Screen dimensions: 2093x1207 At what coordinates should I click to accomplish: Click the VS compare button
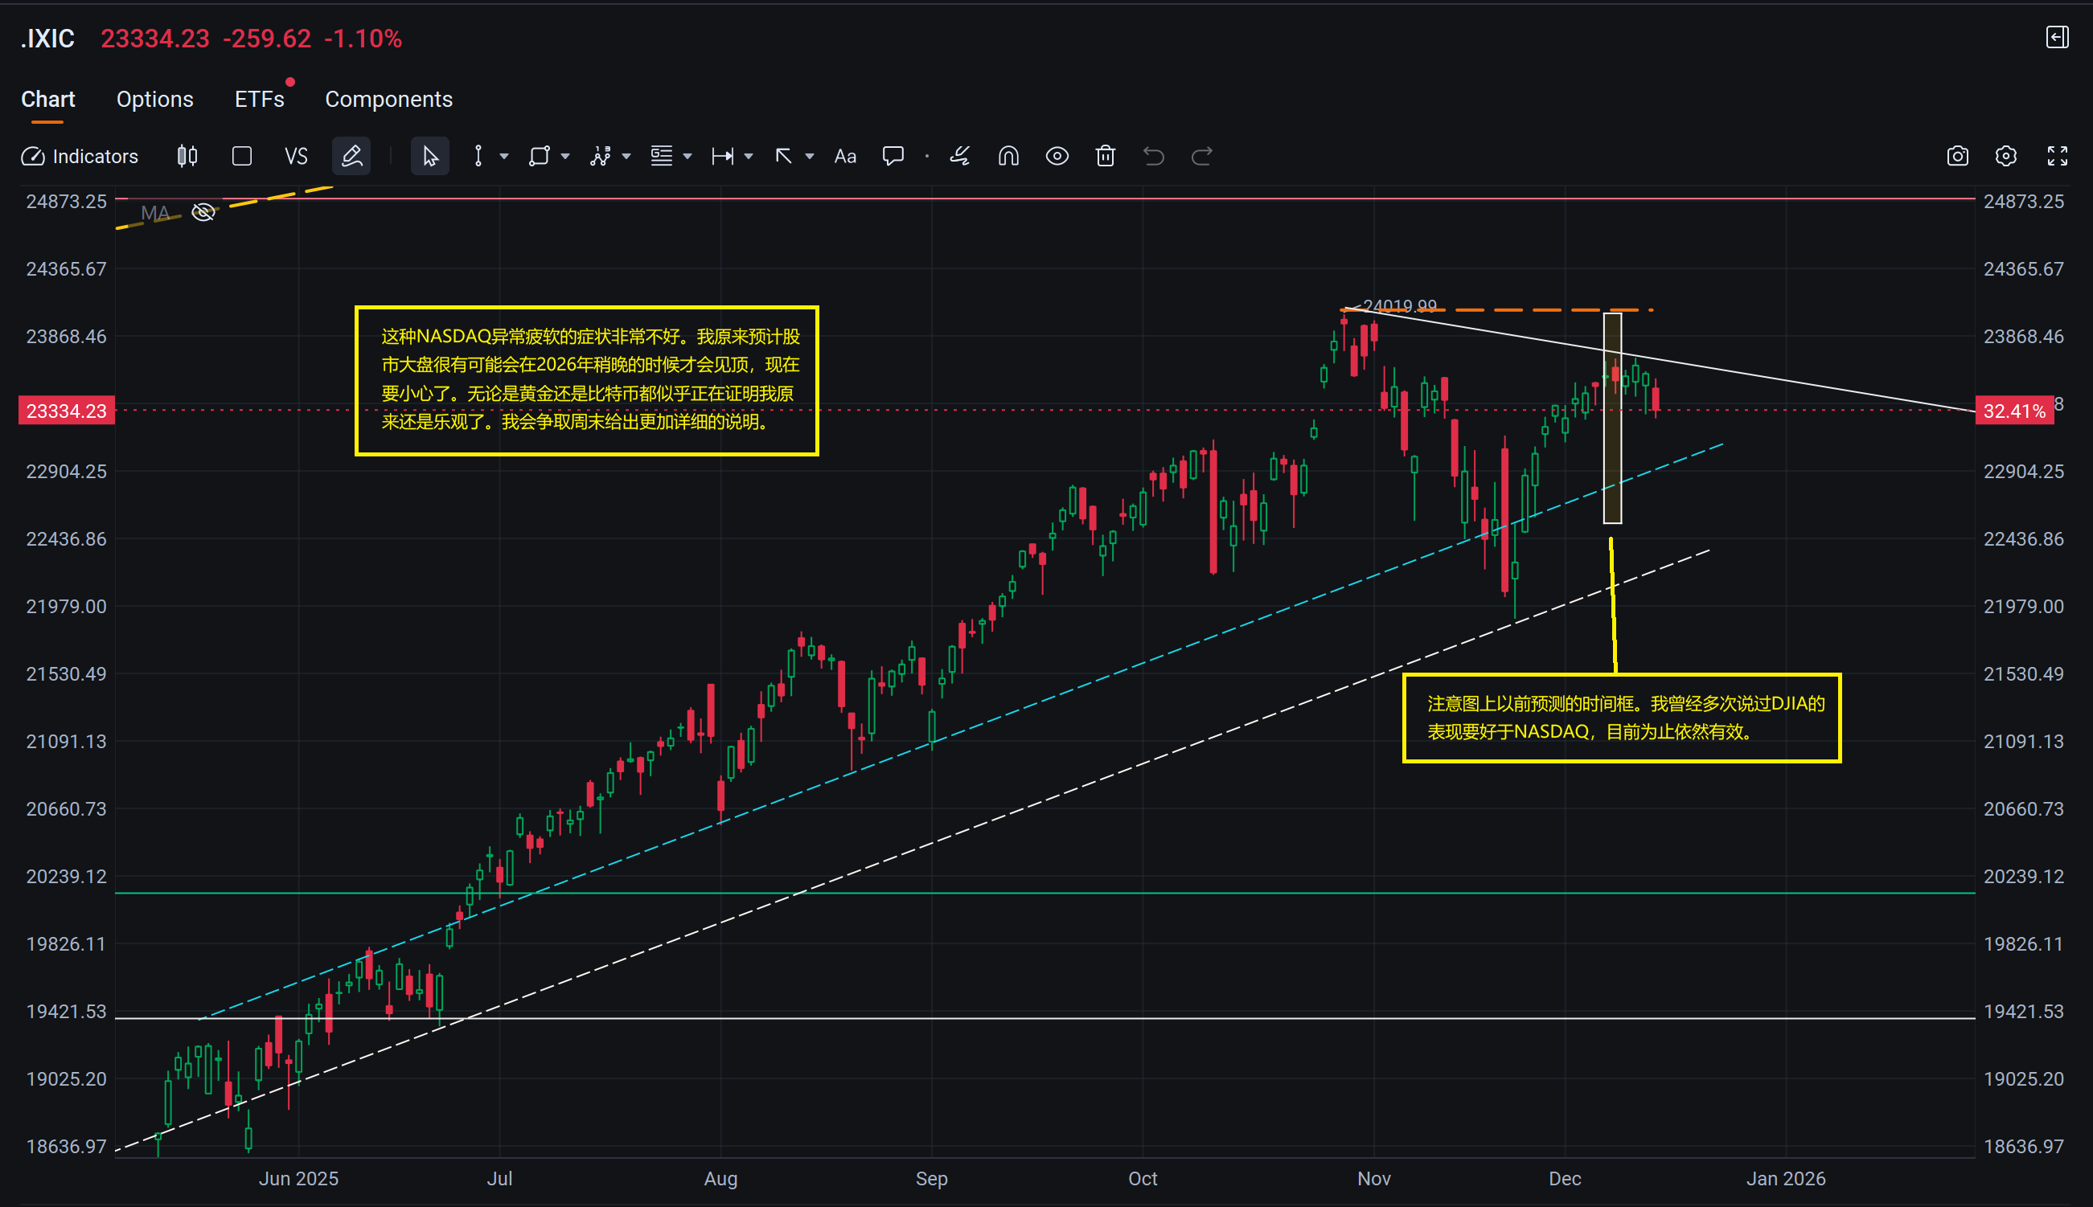tap(295, 156)
